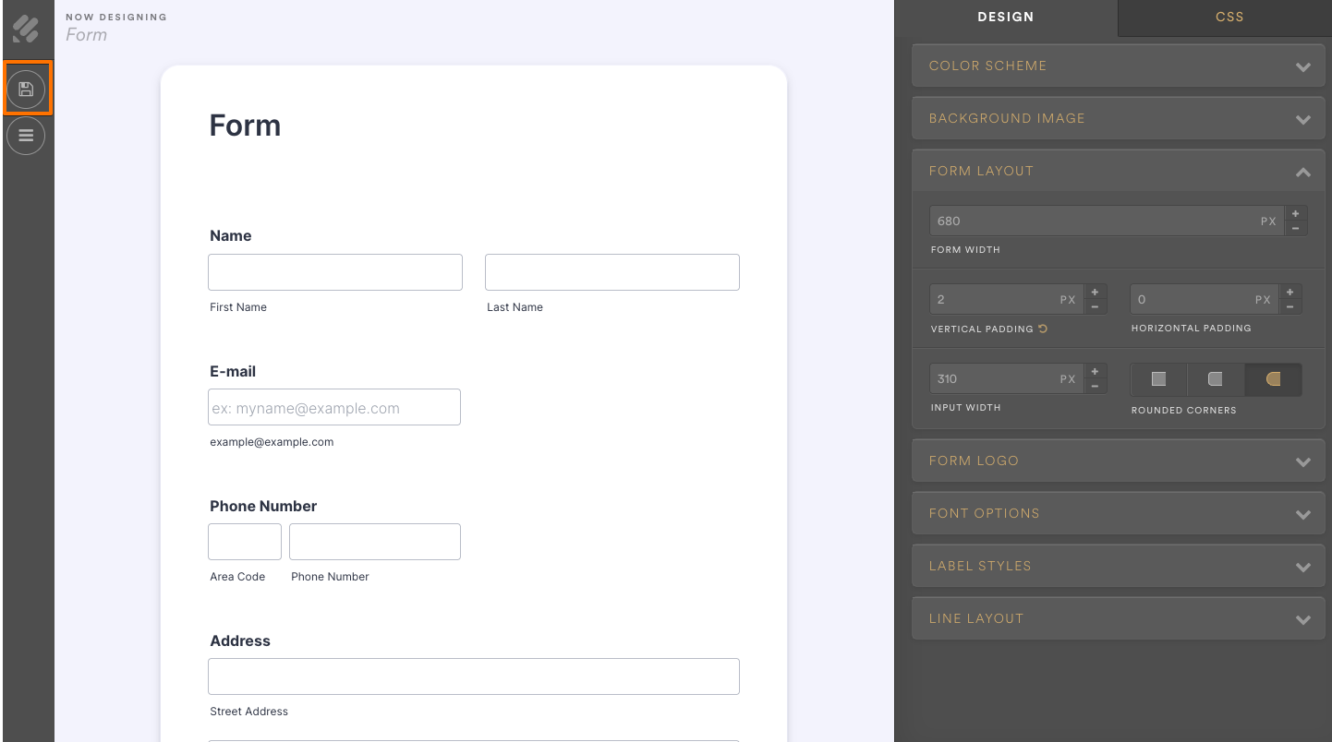The image size is (1332, 742).
Task: Click the Street Address input box
Action: tap(474, 676)
